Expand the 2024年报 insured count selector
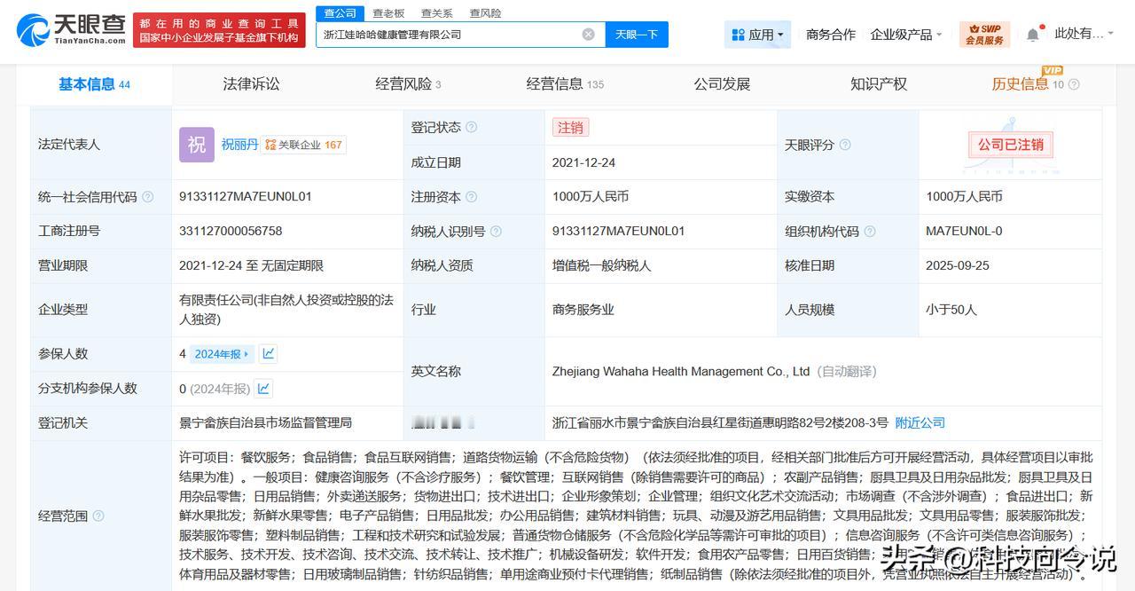Image resolution: width=1135 pixels, height=591 pixels. [x=222, y=354]
